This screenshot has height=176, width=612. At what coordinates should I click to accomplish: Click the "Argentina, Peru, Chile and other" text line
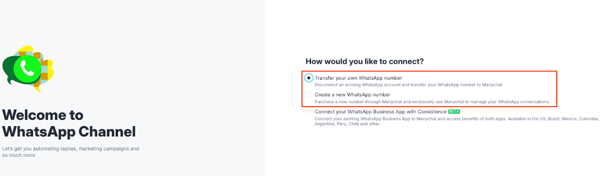347,124
